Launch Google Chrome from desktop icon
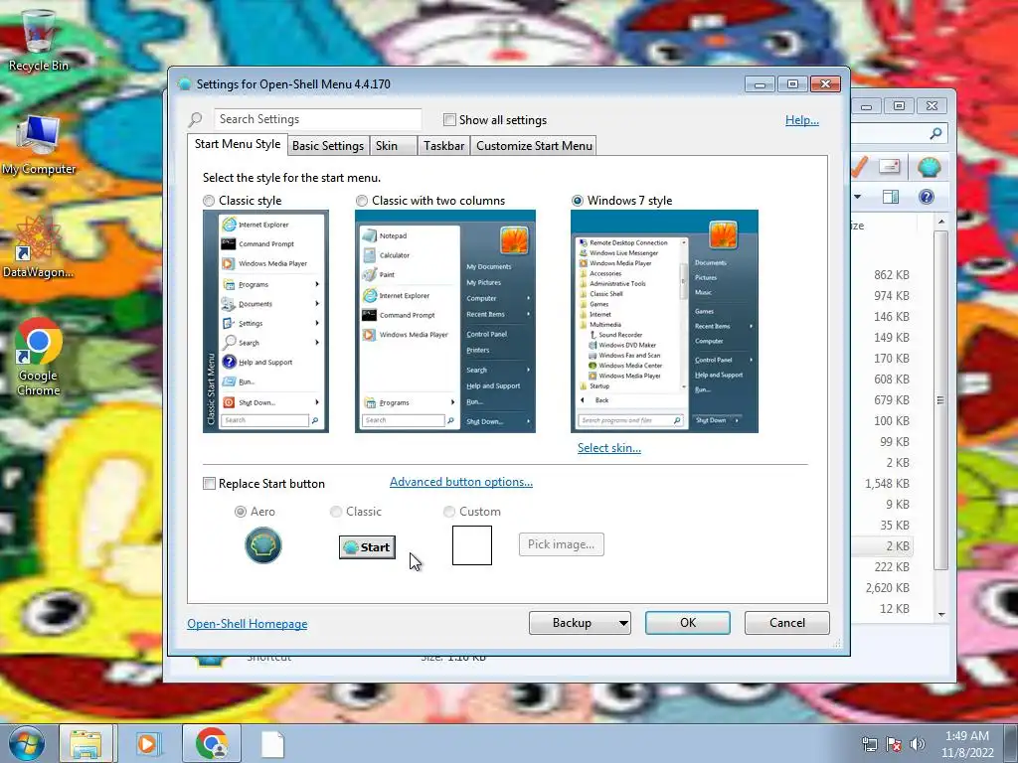 pos(39,357)
